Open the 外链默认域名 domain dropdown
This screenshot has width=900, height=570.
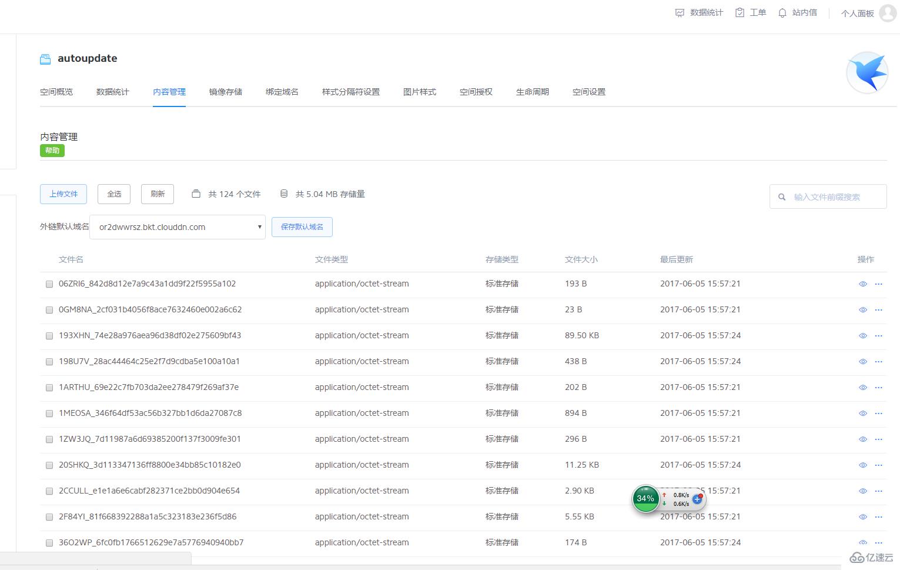tap(178, 227)
